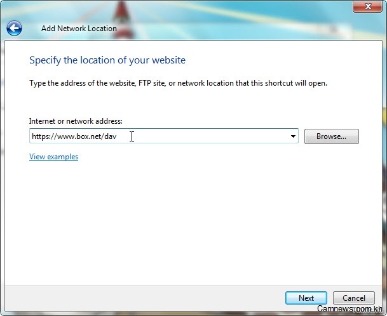This screenshot has width=387, height=316.
Task: Expand the network address dropdown arrow
Action: click(x=293, y=136)
